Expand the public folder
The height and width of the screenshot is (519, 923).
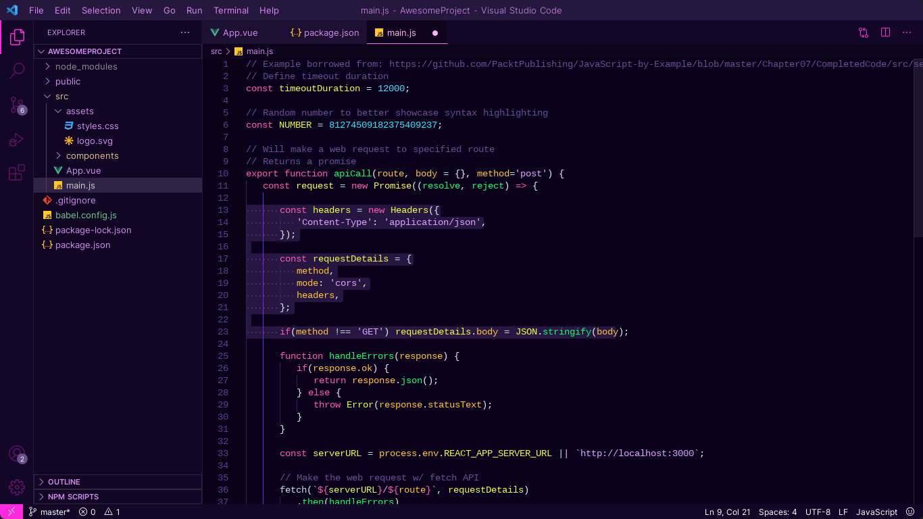tap(118, 81)
